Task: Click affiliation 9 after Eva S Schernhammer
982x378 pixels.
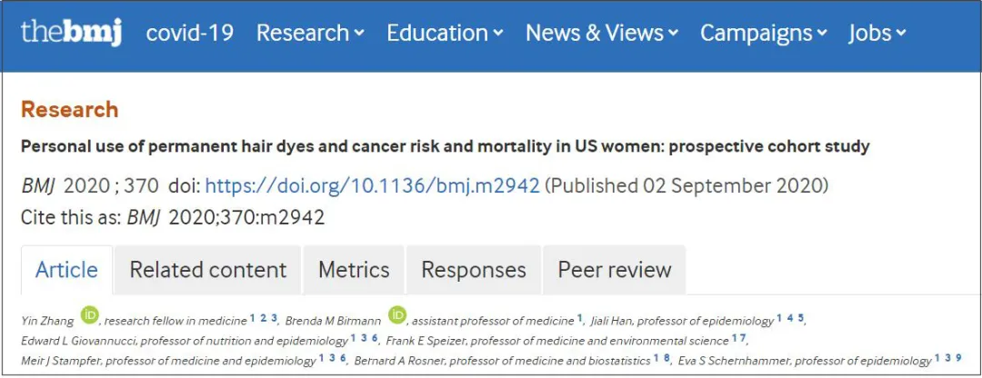Action: [x=958, y=359]
